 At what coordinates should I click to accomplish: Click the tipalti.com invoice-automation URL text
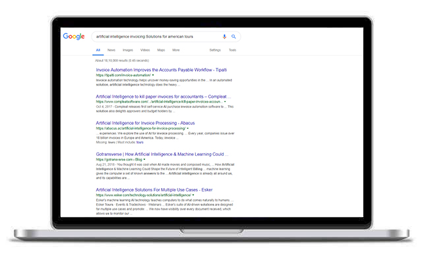click(123, 75)
